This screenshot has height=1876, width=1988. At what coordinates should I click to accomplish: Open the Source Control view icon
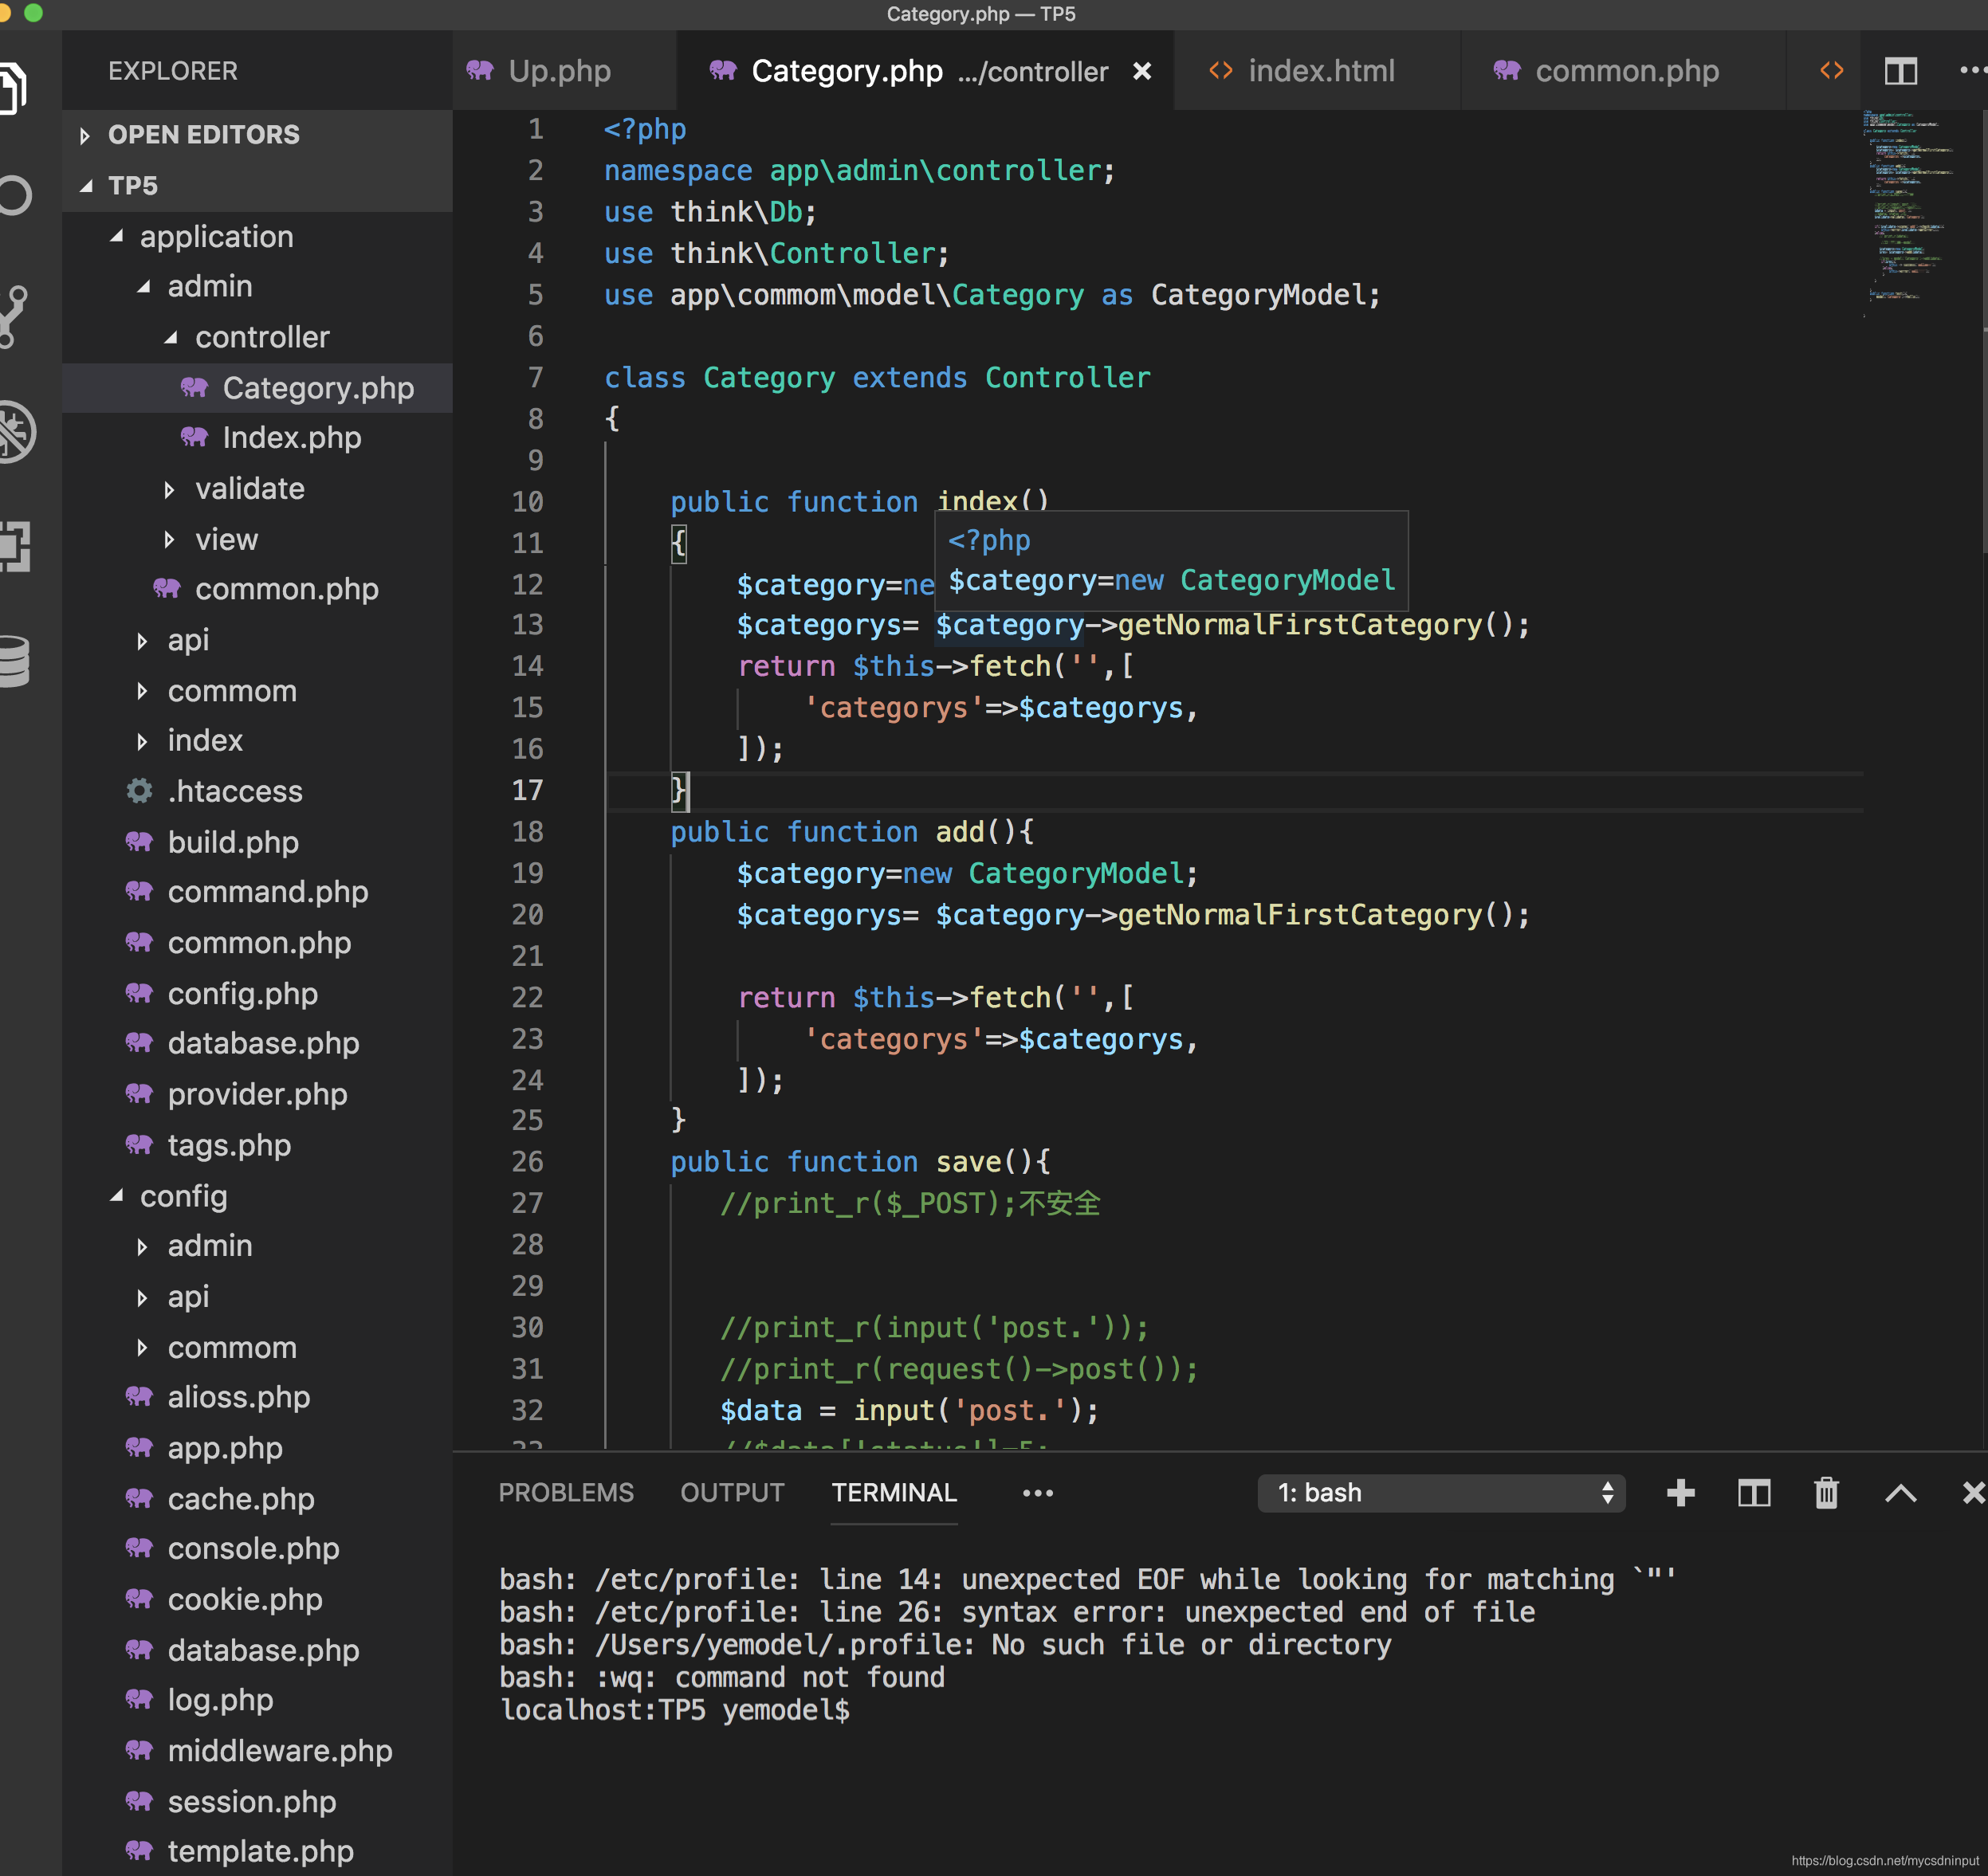(14, 316)
